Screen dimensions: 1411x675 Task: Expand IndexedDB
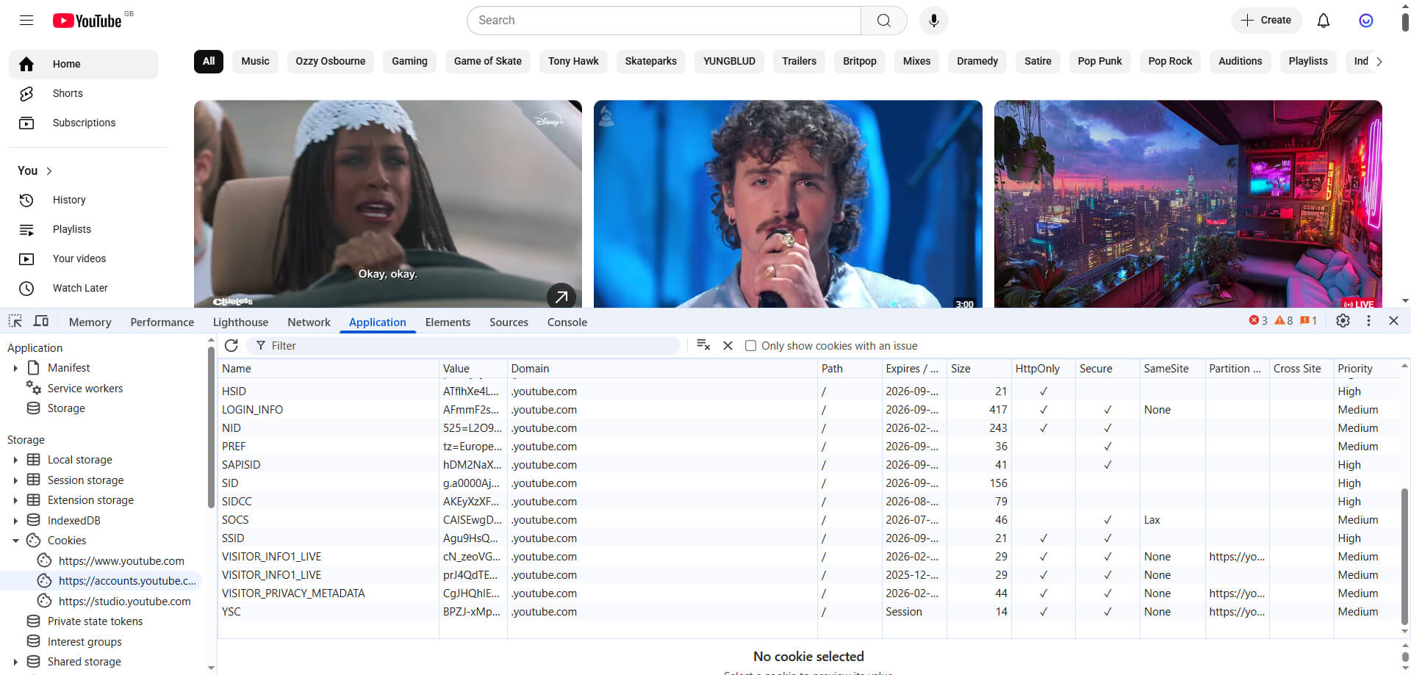15,521
